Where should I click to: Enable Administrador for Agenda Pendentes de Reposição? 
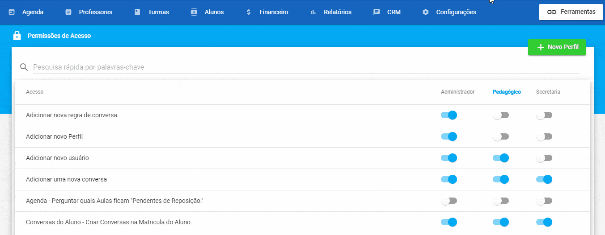[449, 201]
